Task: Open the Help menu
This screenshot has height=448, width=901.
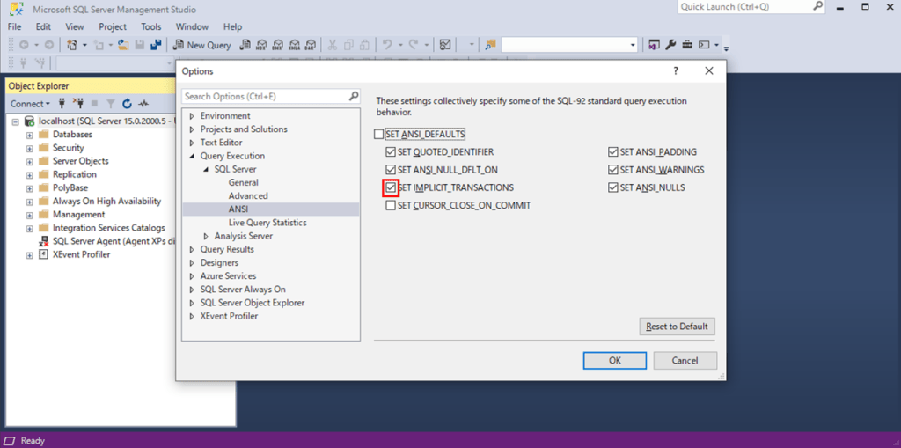Action: point(232,27)
